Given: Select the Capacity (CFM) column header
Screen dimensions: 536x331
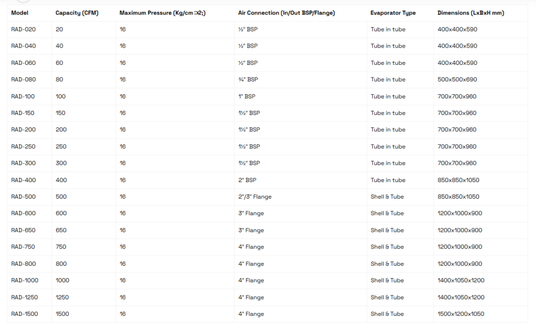Looking at the screenshot, I should coord(76,13).
